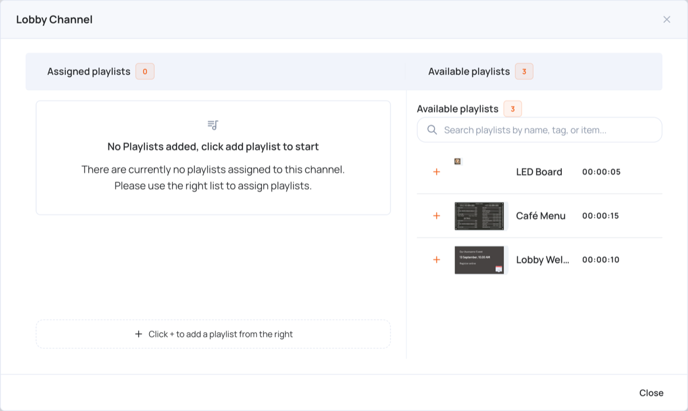
Task: Click the Close button in the footer
Action: pyautogui.click(x=651, y=393)
